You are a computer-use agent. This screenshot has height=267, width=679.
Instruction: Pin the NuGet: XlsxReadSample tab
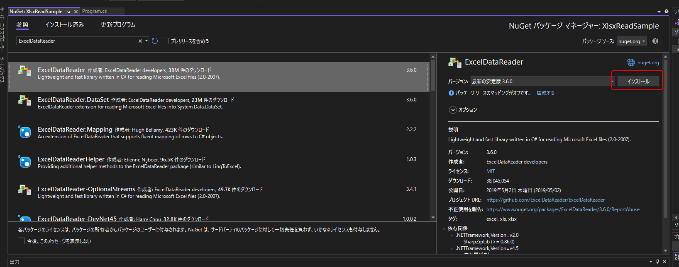(68, 12)
